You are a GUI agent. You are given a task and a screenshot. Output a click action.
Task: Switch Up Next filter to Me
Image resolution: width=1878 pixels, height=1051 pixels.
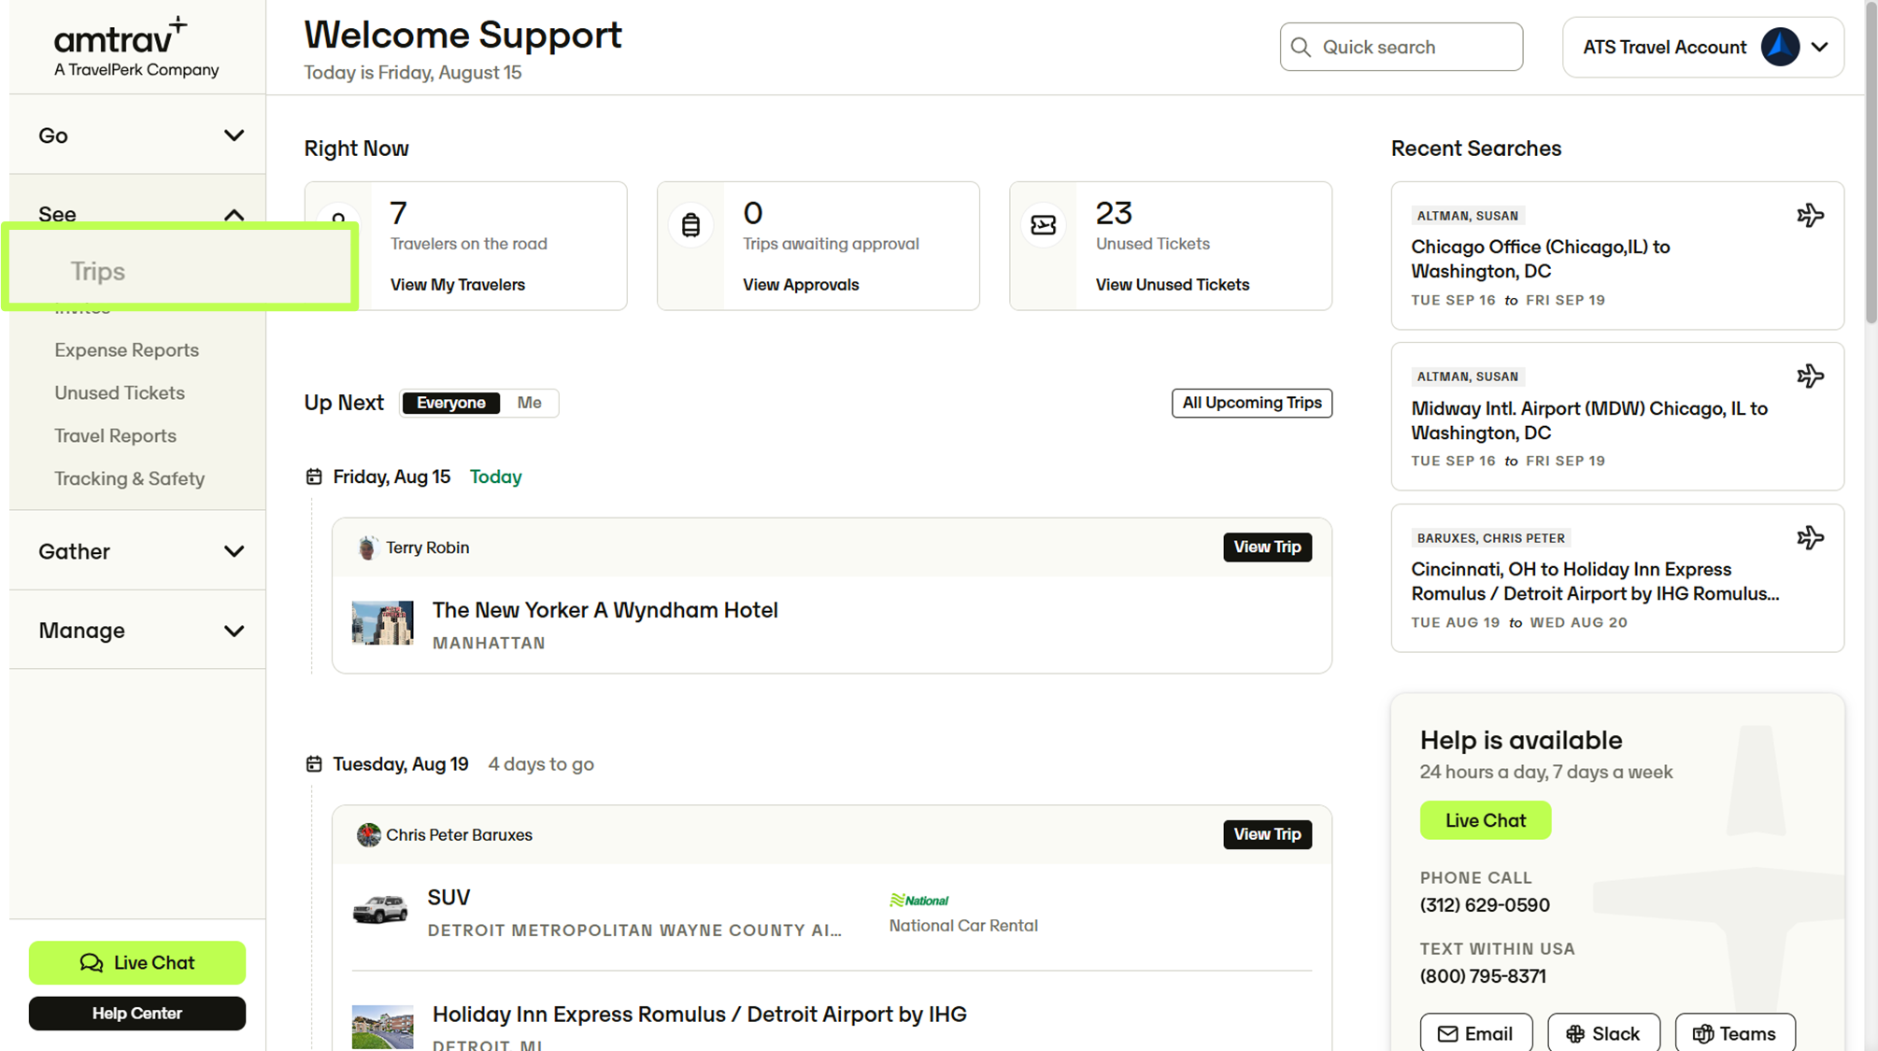[529, 403]
